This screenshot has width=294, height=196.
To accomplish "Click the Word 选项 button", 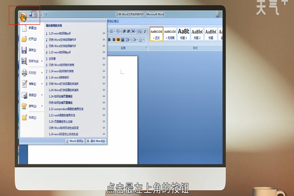I will tap(74, 141).
